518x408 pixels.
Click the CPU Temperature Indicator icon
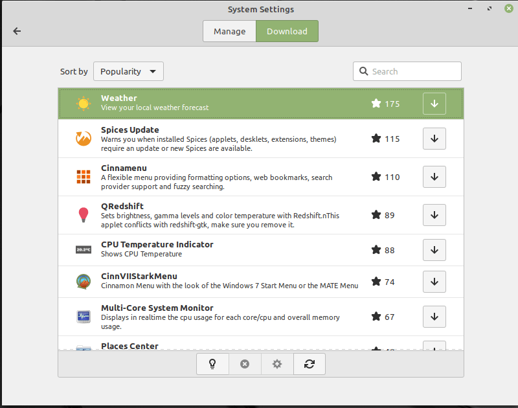coord(83,249)
